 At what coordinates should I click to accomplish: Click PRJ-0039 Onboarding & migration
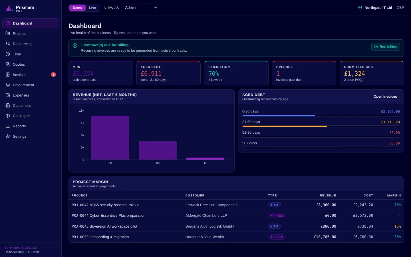(100, 237)
